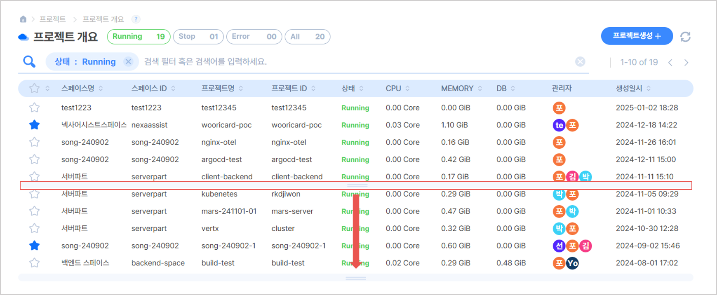Click the refresh icon beside 프로젝트생성
Screen dimensions: 717x295
(685, 37)
